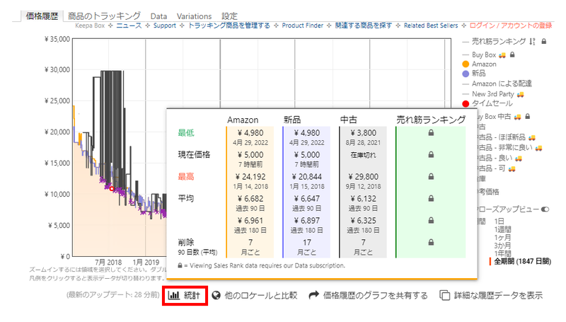Image resolution: width=566 pixels, height=322 pixels.
Task: Click Amazon highest price ¥ 24,192
Action: click(250, 176)
